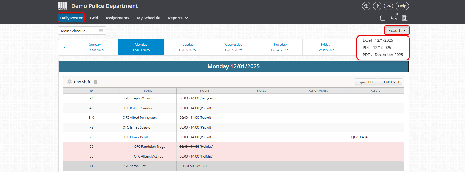Open the gift icon in header

click(366, 6)
